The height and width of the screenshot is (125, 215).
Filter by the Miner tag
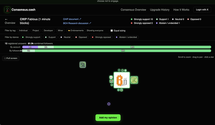[60, 30]
